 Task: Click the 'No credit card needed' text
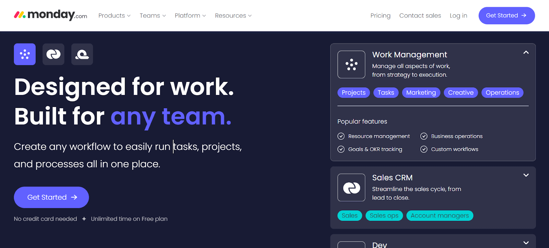coord(46,219)
